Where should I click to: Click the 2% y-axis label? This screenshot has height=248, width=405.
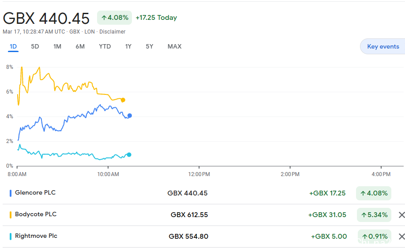coord(10,141)
